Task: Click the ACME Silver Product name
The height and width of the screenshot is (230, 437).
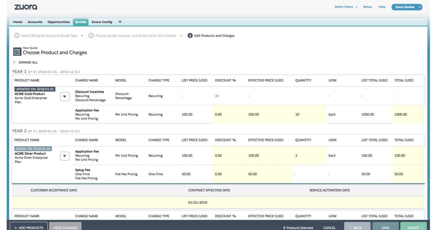Action: (x=30, y=153)
